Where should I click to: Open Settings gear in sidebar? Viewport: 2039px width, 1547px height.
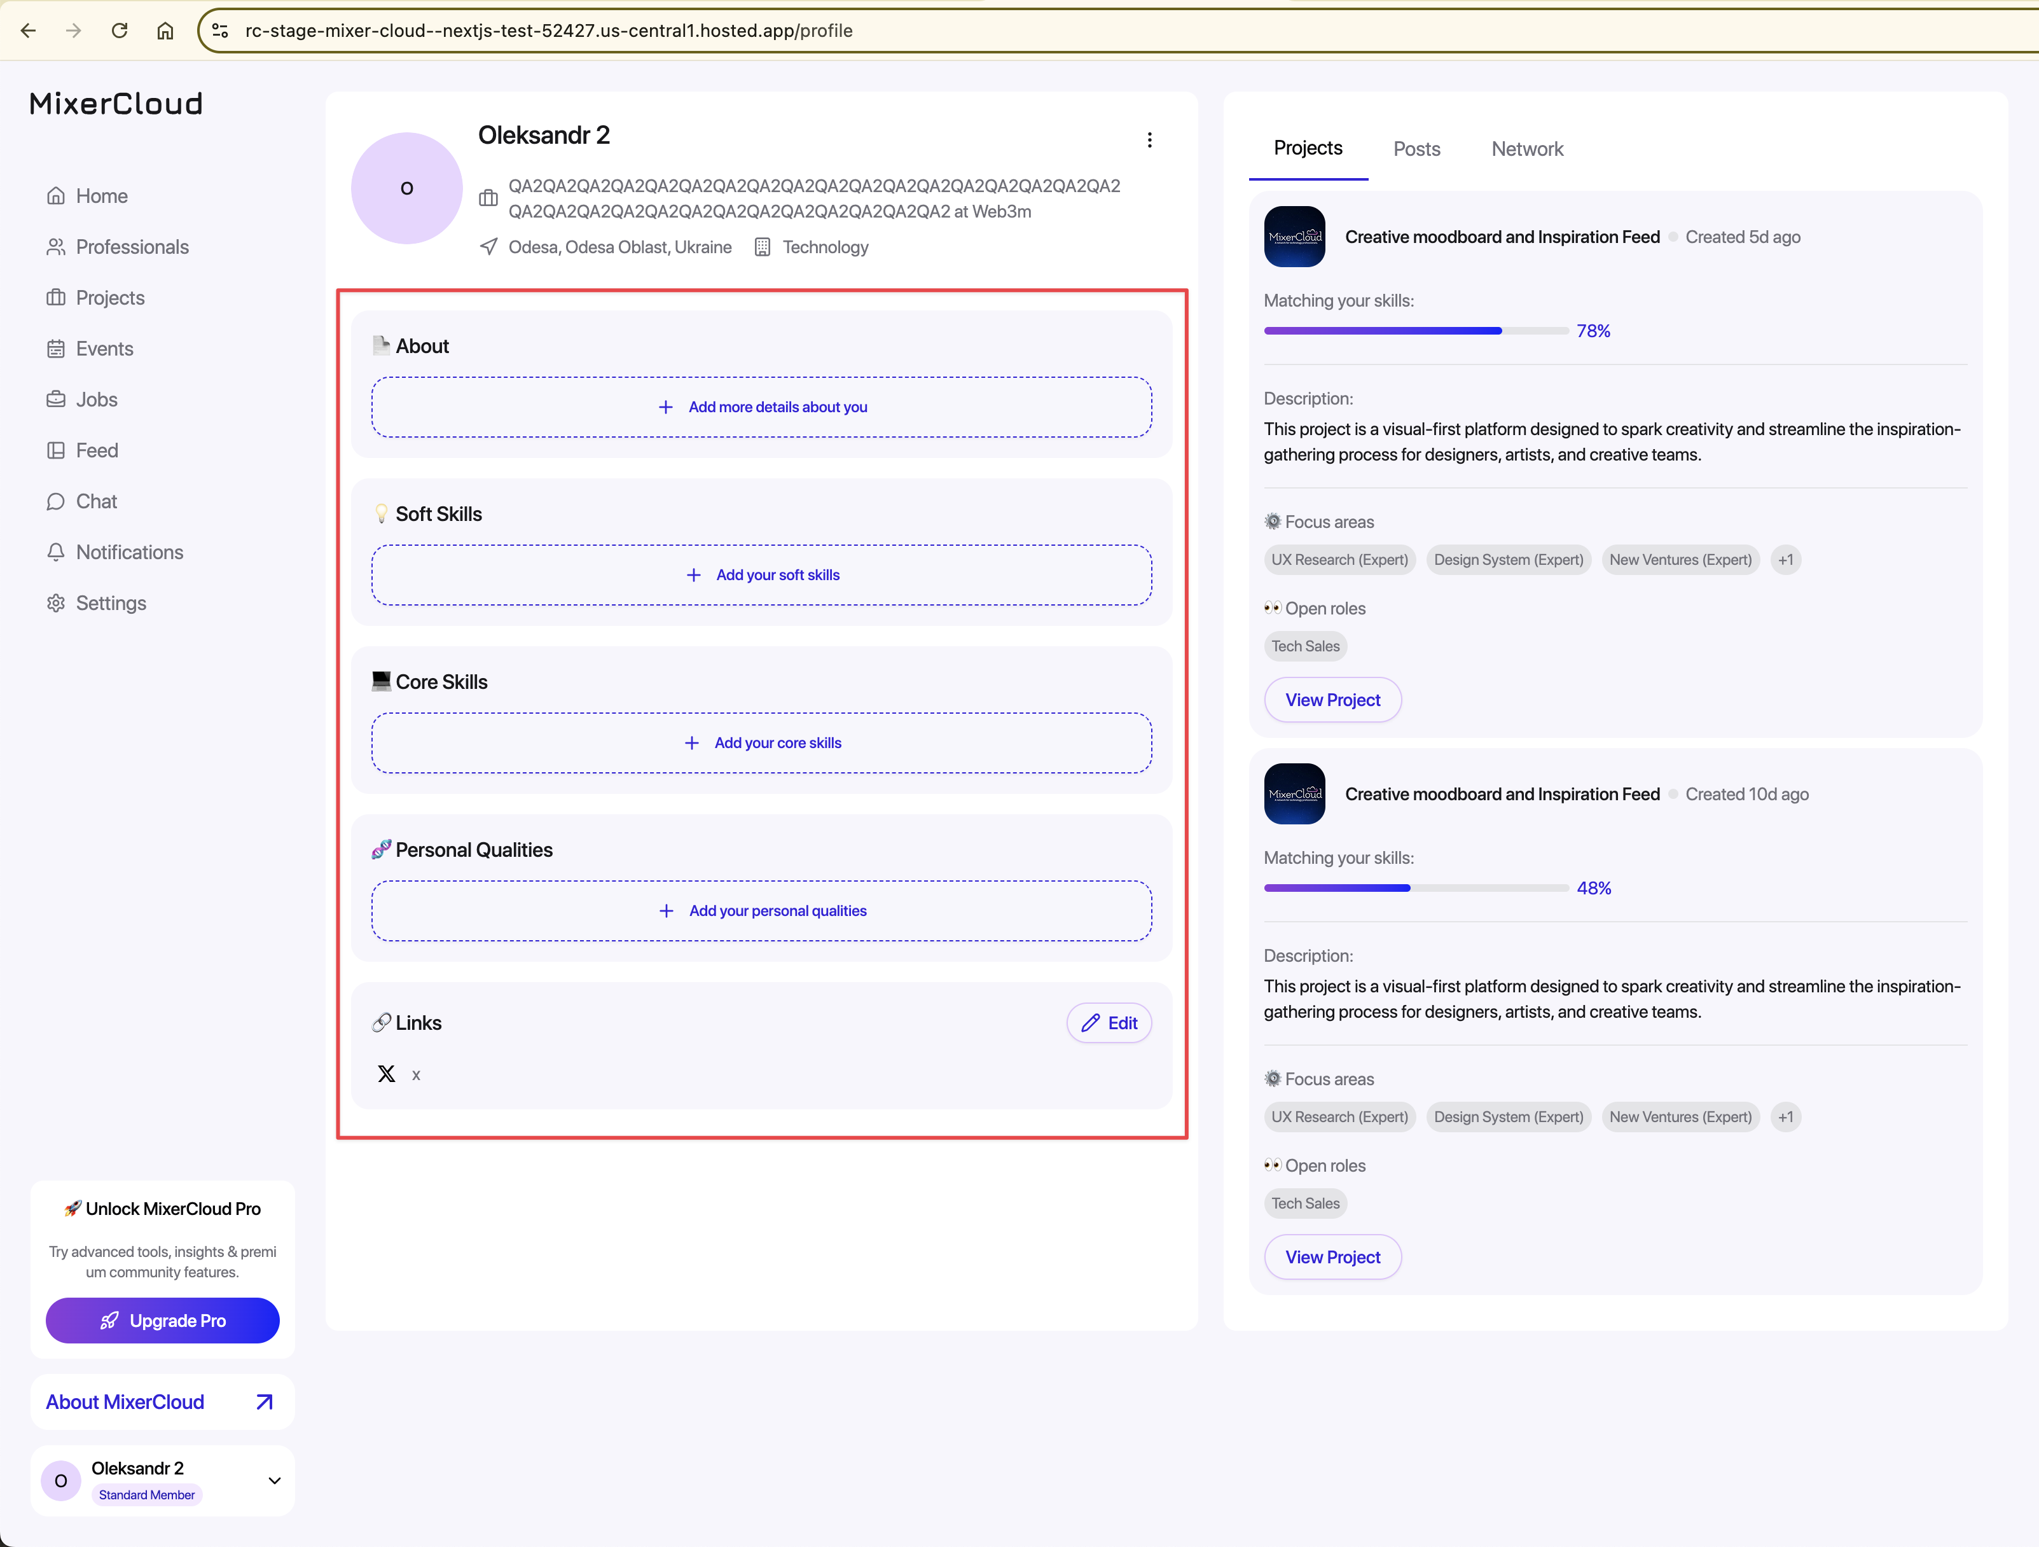56,603
